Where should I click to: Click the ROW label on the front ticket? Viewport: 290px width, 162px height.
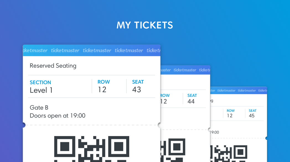point(104,82)
